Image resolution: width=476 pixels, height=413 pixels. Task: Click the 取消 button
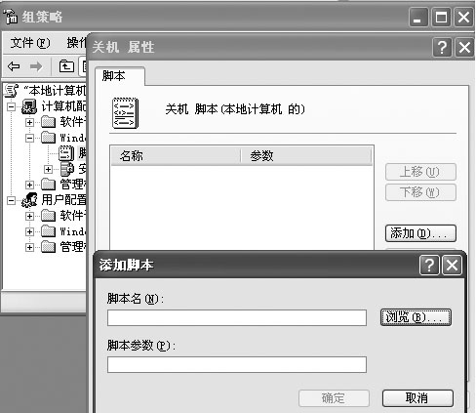[x=417, y=398]
